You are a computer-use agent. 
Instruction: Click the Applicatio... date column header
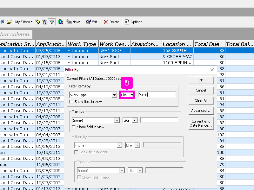click(x=51, y=44)
